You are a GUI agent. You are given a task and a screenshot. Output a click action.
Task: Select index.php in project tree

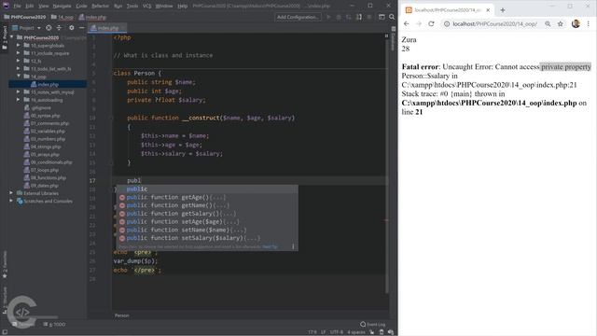pos(48,84)
